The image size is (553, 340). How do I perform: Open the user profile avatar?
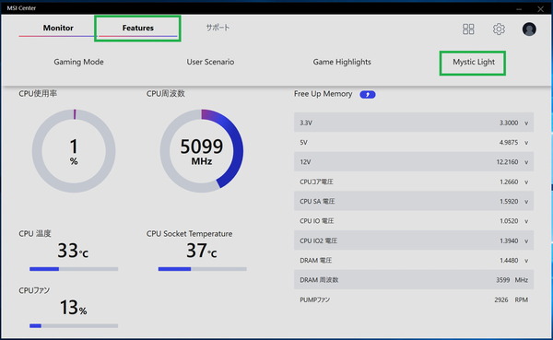pyautogui.click(x=529, y=29)
